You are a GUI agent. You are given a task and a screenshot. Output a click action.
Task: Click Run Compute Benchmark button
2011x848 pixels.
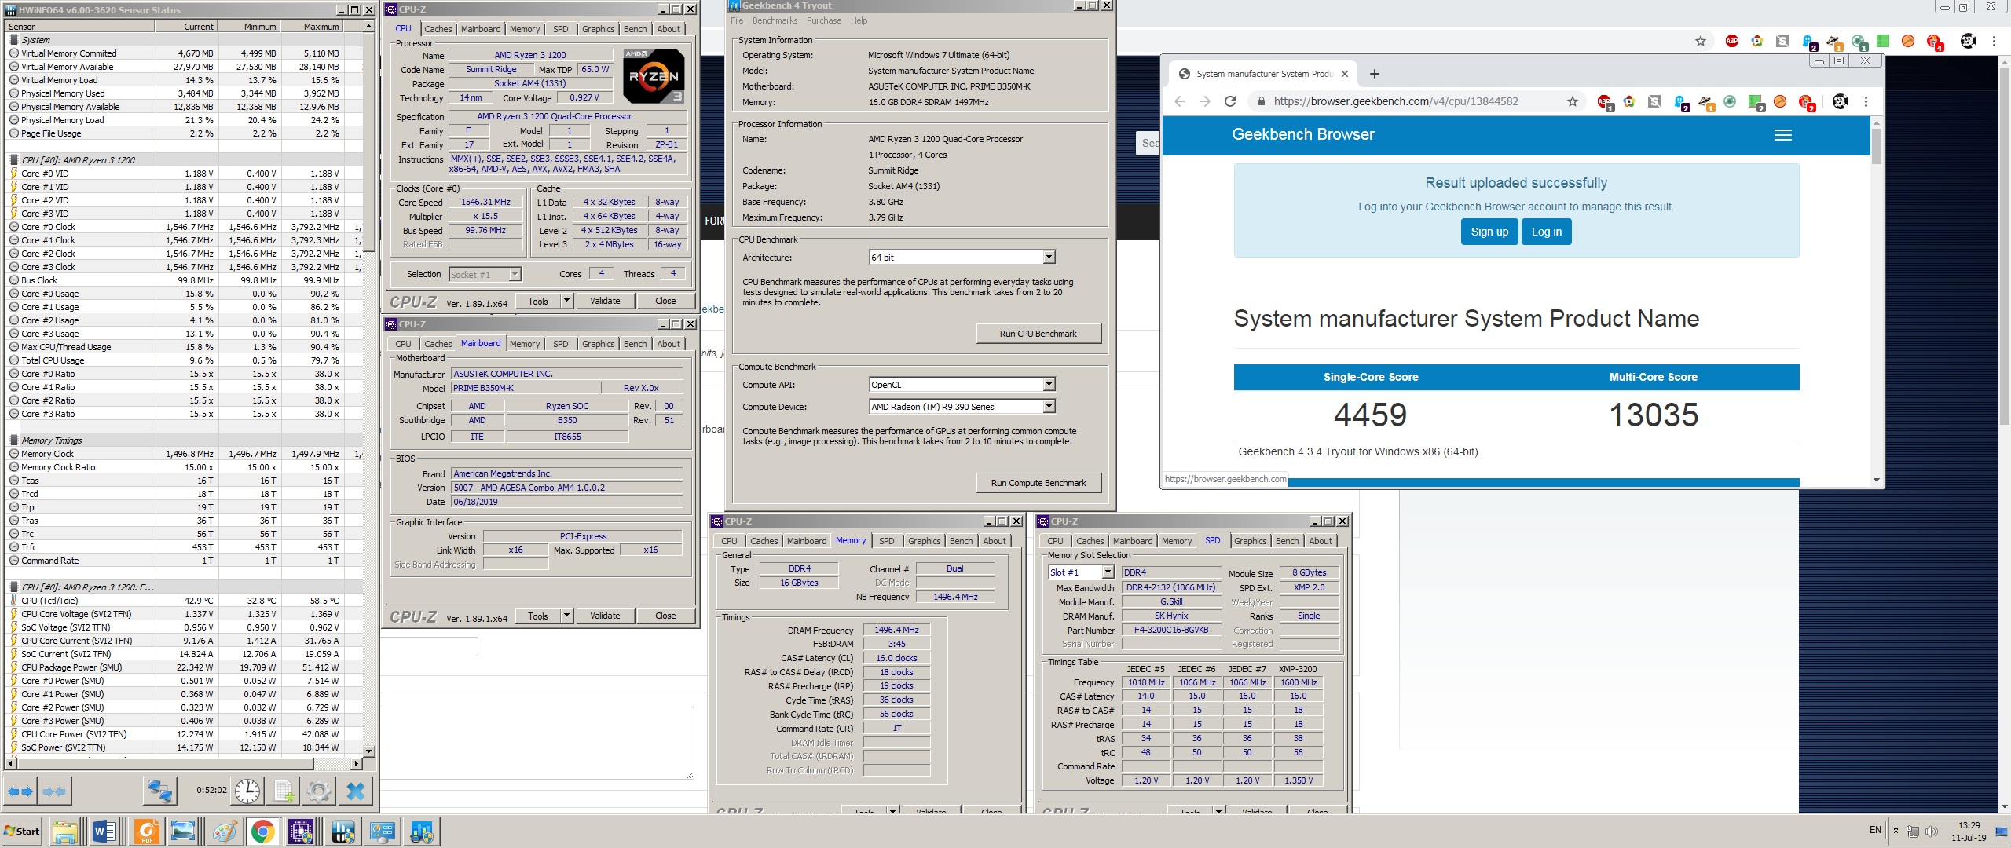pos(1038,483)
